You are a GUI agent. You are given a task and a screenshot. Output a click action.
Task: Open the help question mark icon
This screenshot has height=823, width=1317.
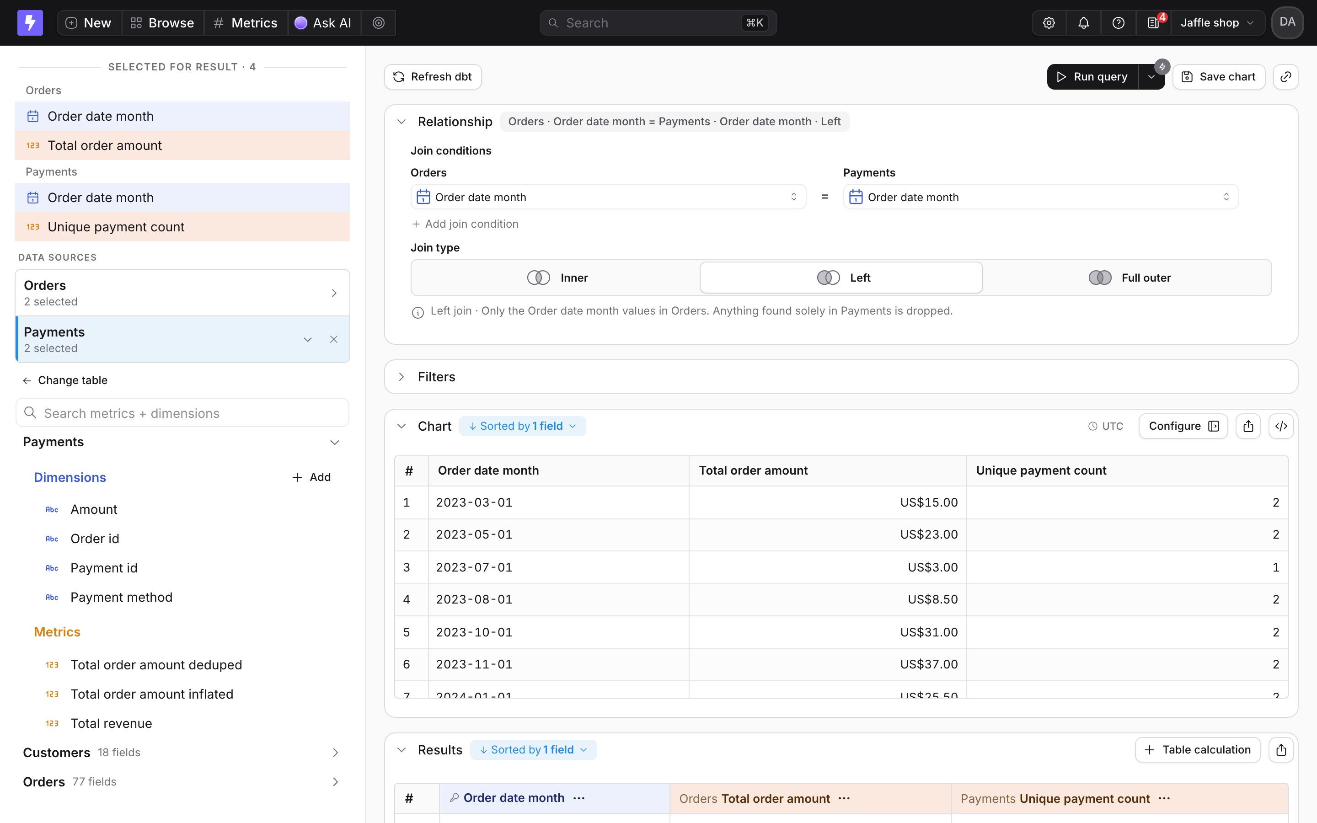click(1119, 23)
